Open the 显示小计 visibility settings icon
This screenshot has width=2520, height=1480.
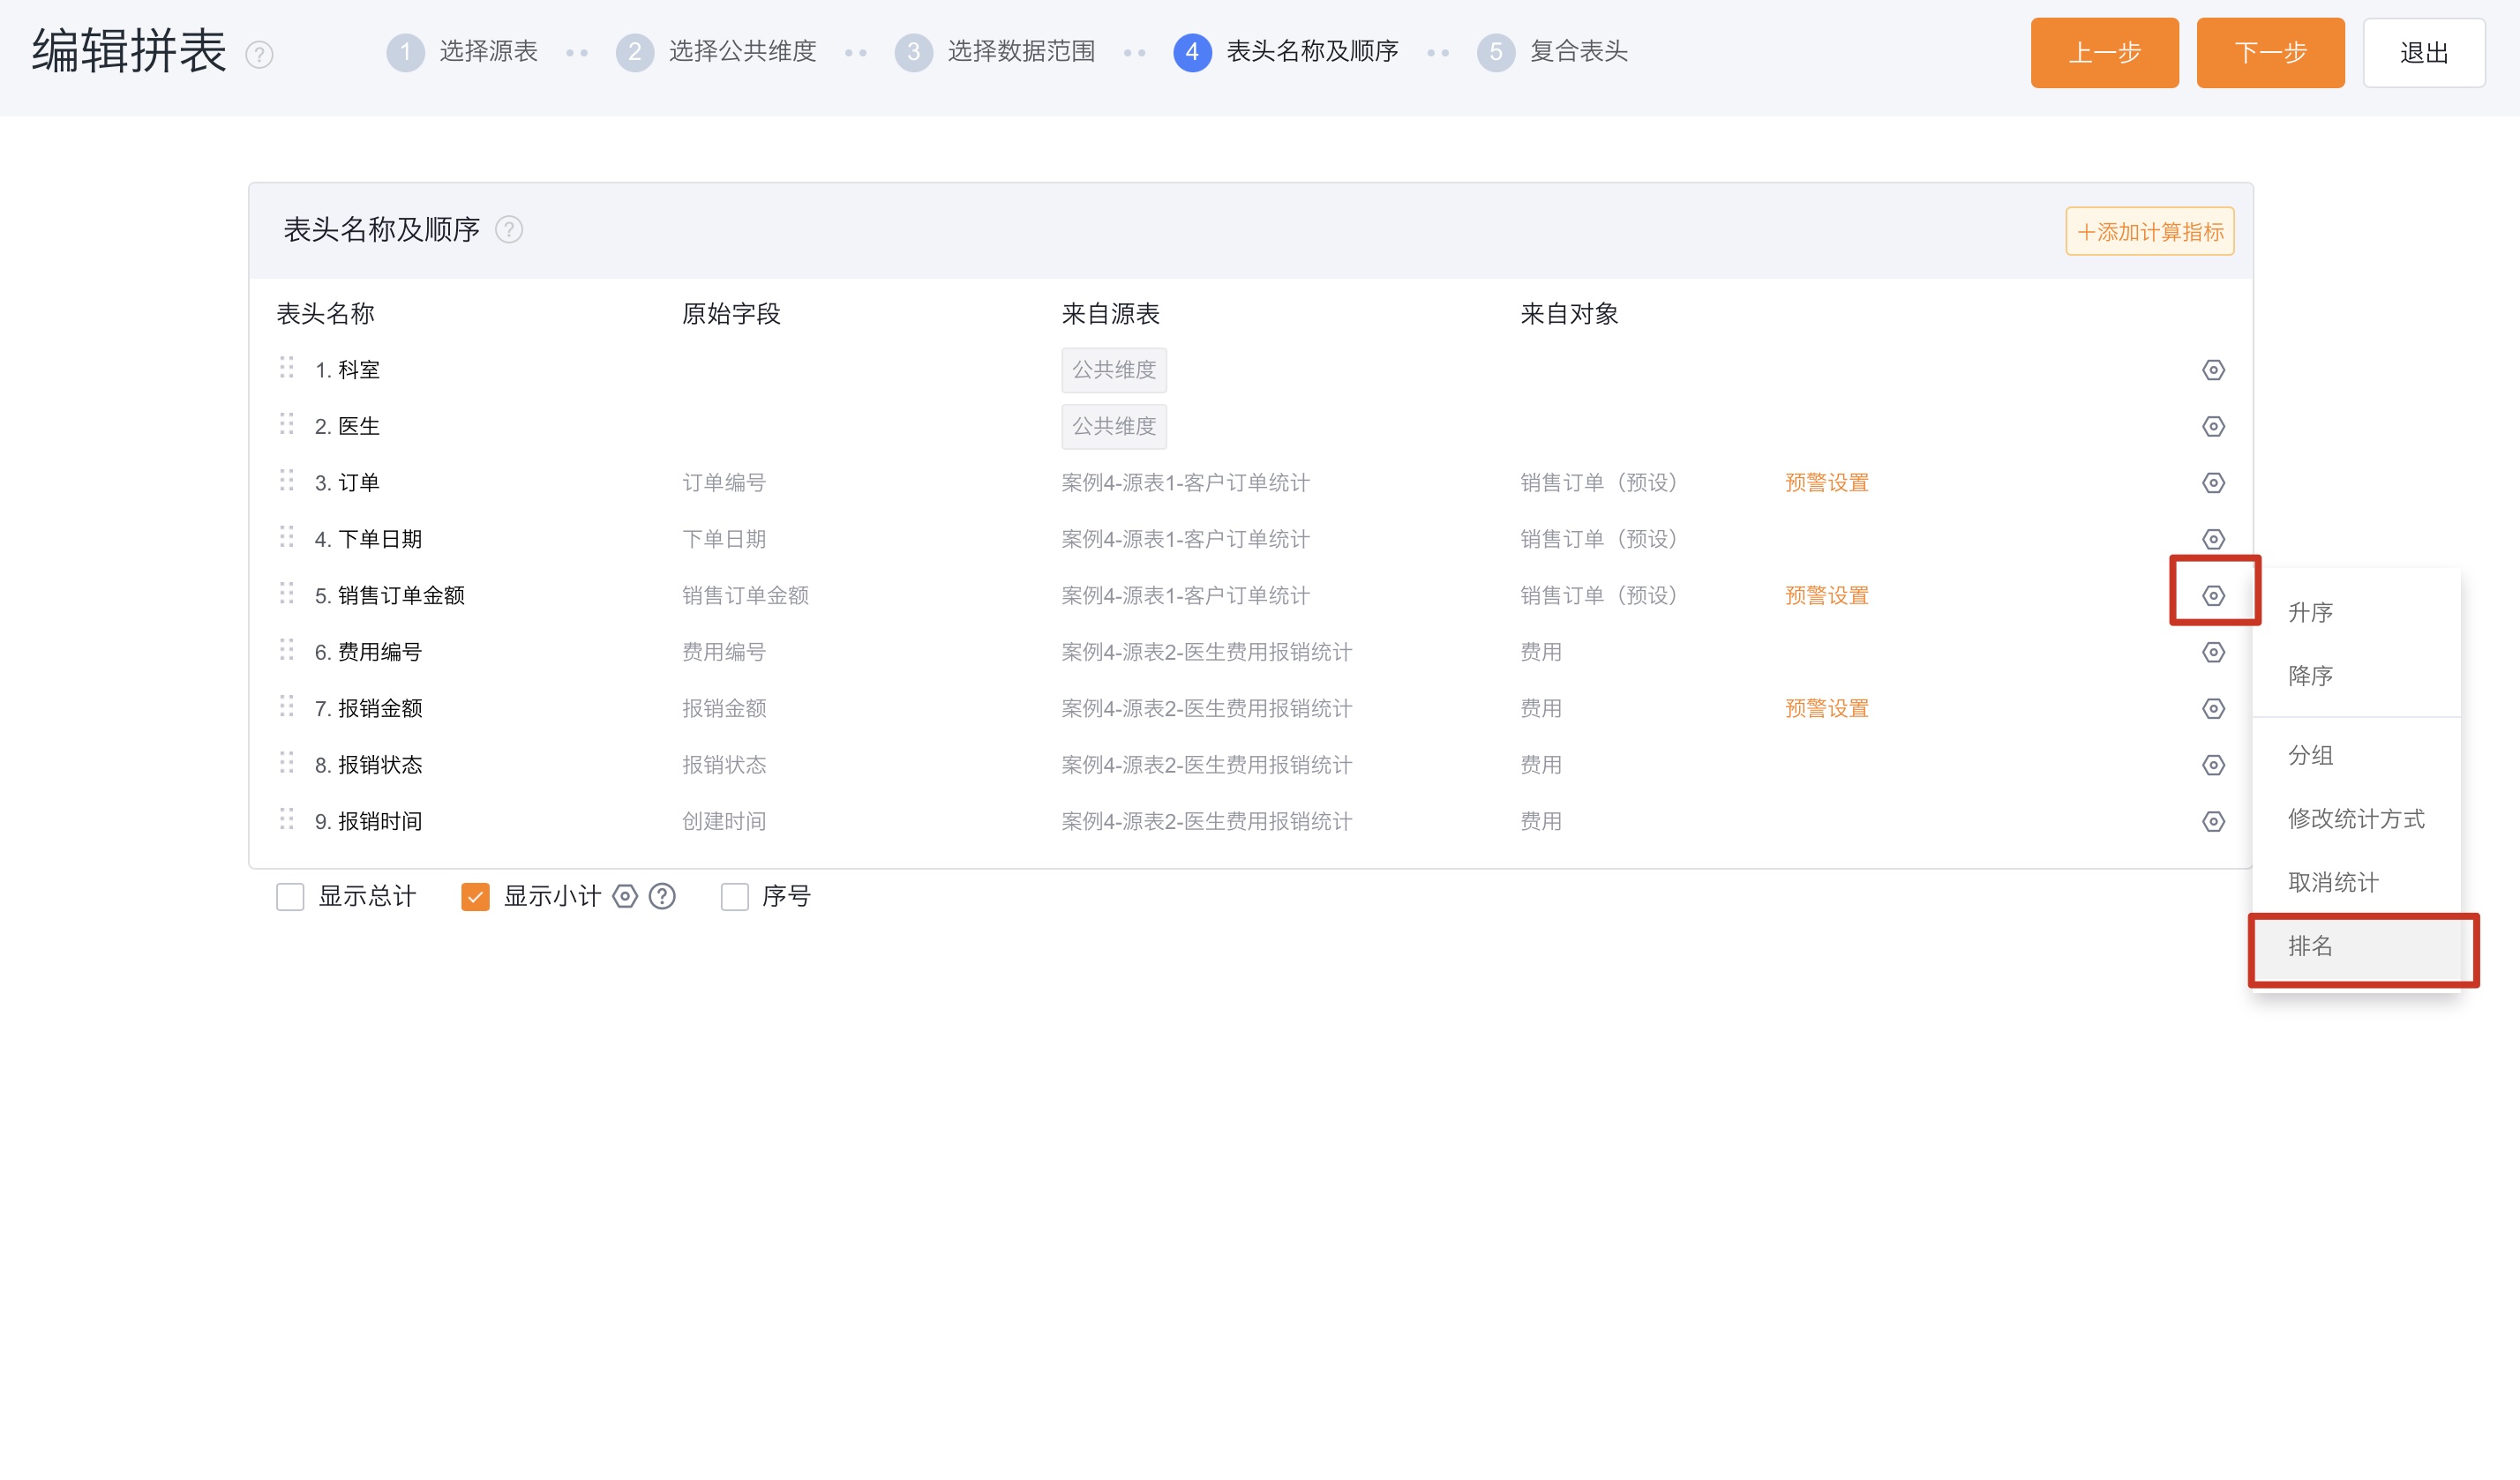click(626, 896)
